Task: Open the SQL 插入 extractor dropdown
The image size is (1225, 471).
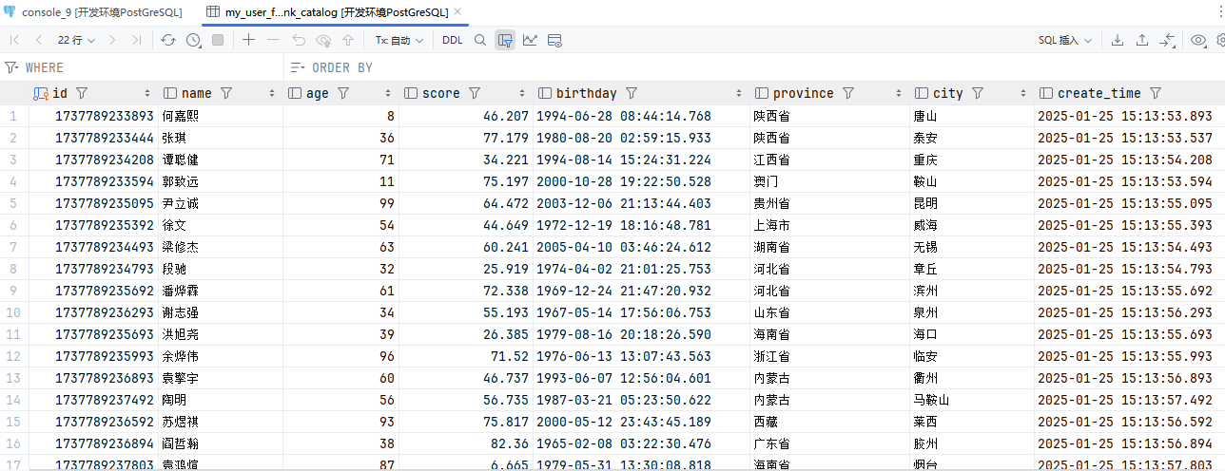Action: (x=1064, y=40)
